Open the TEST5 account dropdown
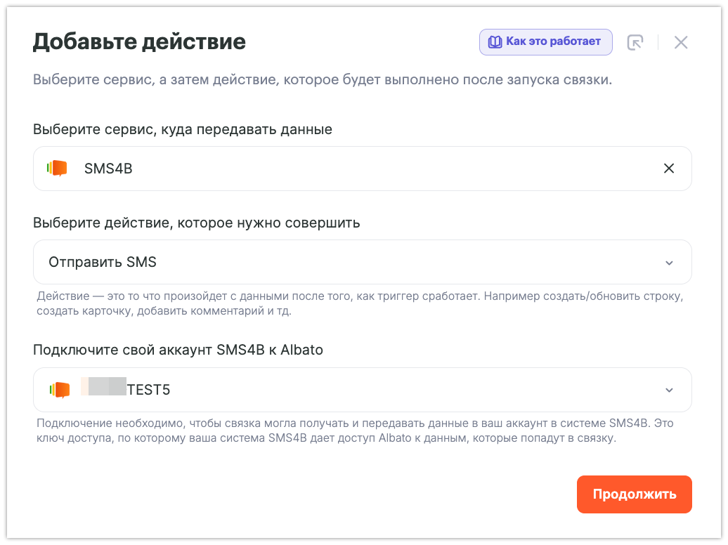This screenshot has height=545, width=728. coord(351,390)
